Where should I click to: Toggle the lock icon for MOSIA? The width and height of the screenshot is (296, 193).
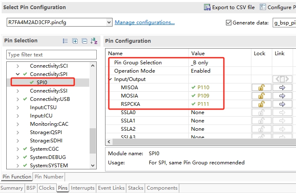[261, 96]
